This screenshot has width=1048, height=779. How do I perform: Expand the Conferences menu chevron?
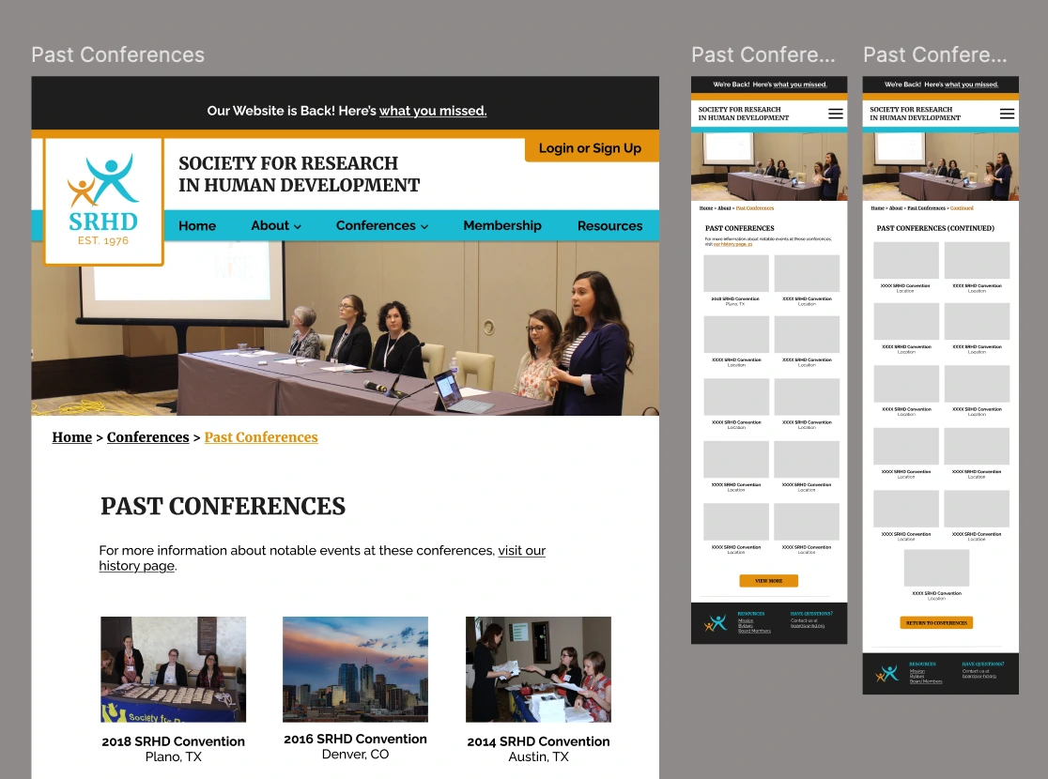424,226
